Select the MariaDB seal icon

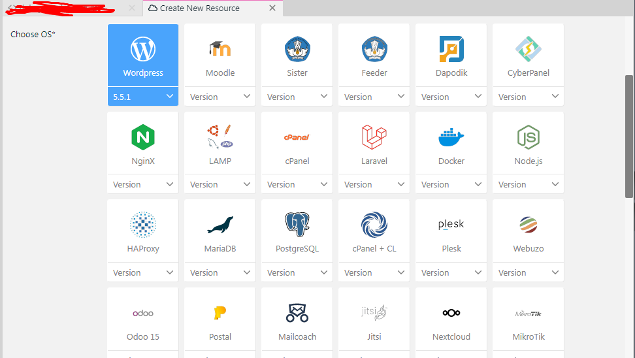coord(220,225)
